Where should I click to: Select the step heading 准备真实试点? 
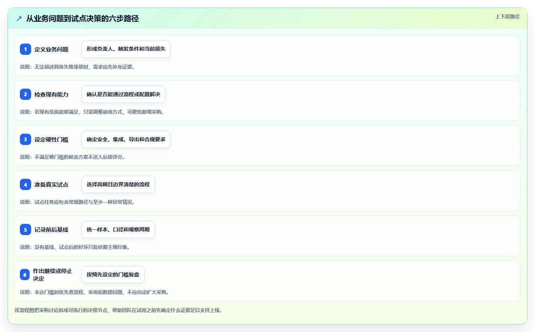tap(51, 184)
